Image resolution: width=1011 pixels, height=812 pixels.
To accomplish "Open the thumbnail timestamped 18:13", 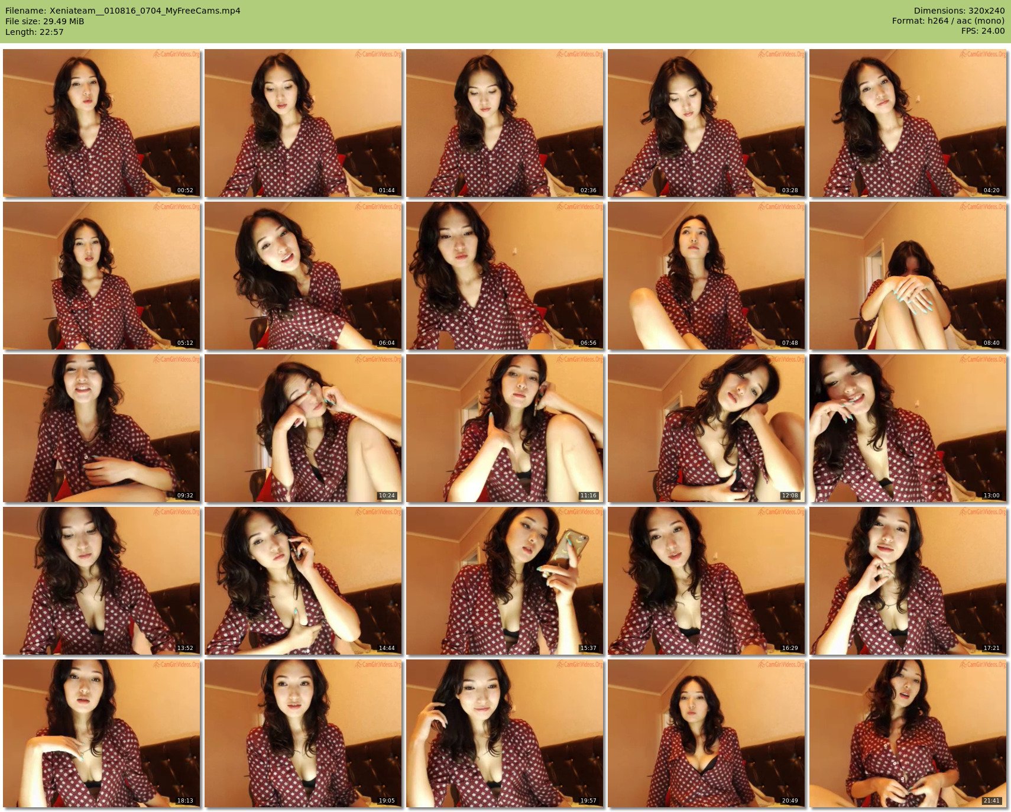I will tap(102, 733).
